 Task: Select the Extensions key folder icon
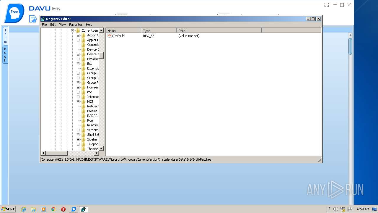click(84, 68)
